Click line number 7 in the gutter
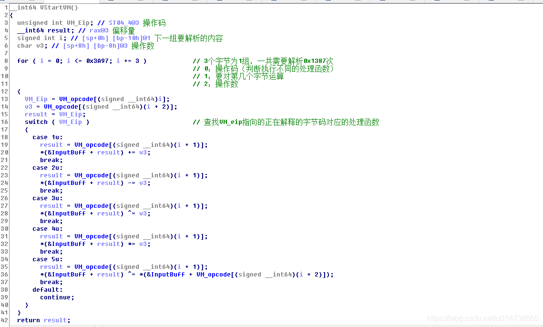This screenshot has height=327, width=543. pyautogui.click(x=6, y=53)
